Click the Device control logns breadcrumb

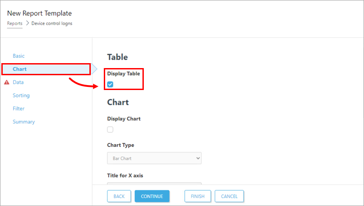(52, 23)
